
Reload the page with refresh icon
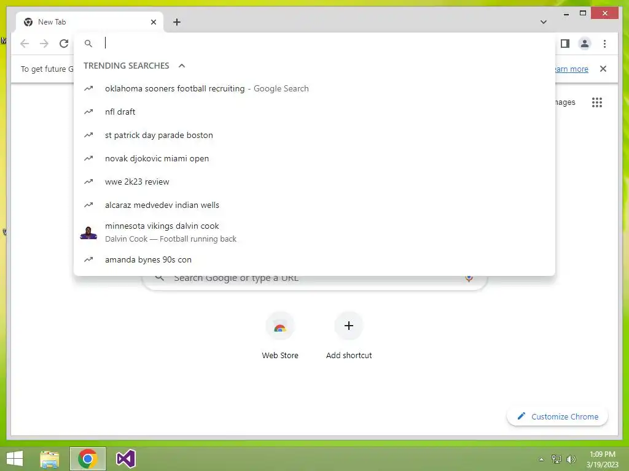64,44
